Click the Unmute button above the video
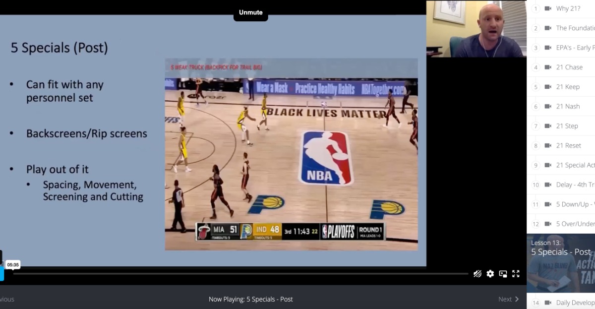595x309 pixels. 250,12
